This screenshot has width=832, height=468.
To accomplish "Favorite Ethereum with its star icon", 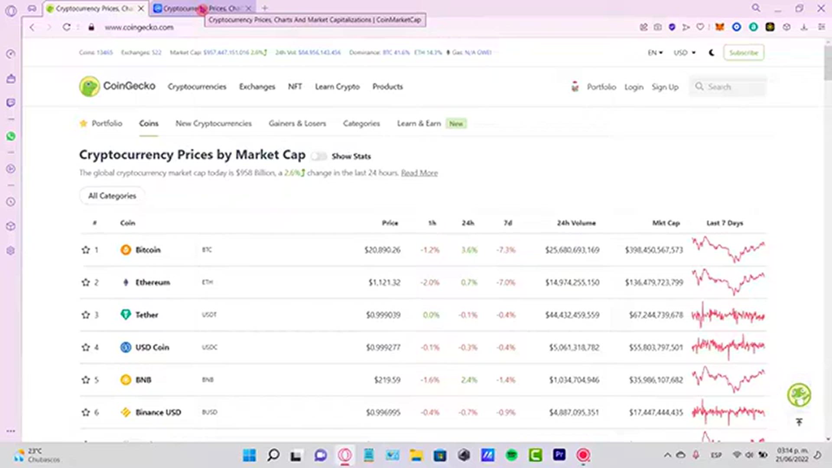I will (x=85, y=283).
